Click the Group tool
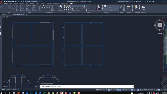167x94 pixels. 121,7
